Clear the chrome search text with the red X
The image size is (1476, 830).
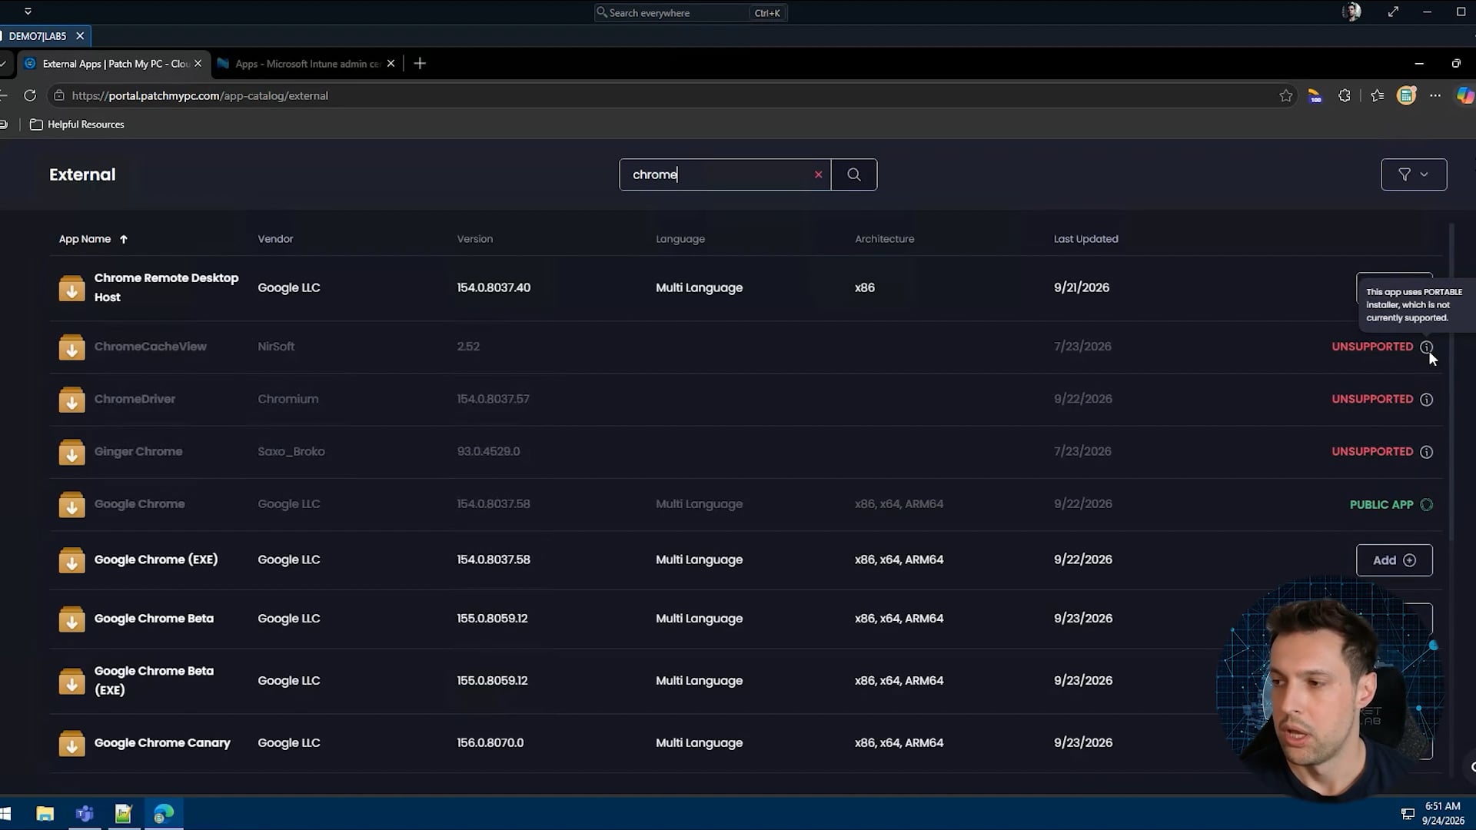click(818, 174)
